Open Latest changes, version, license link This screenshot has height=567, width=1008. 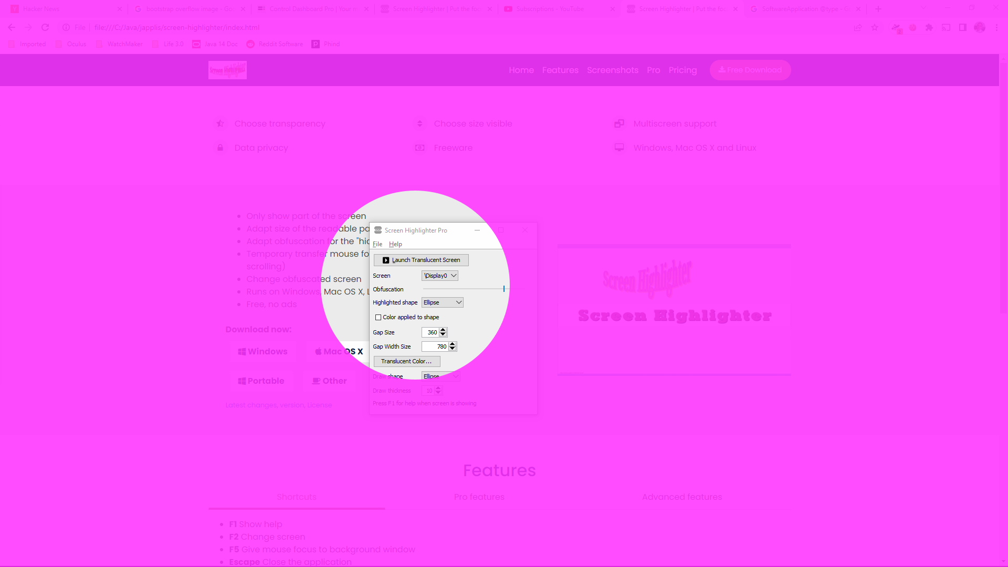[278, 405]
